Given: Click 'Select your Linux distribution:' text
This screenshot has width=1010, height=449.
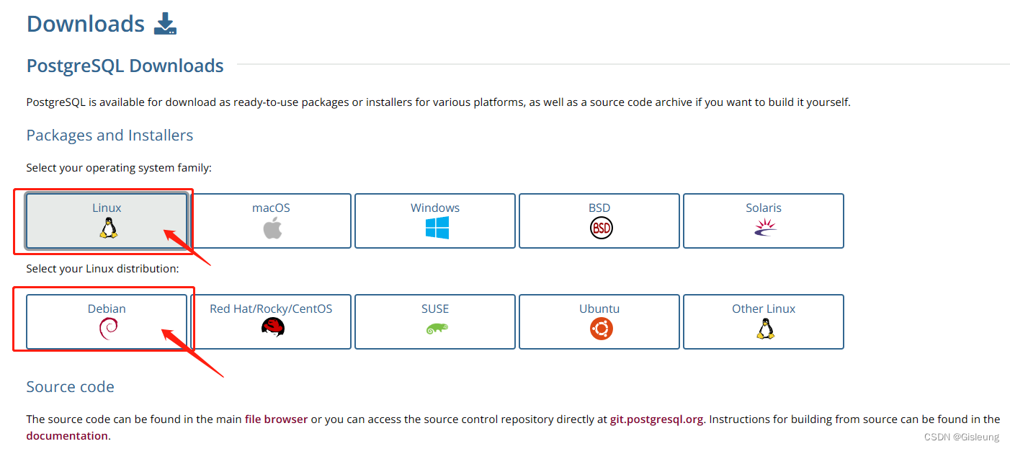Looking at the screenshot, I should click(x=102, y=269).
